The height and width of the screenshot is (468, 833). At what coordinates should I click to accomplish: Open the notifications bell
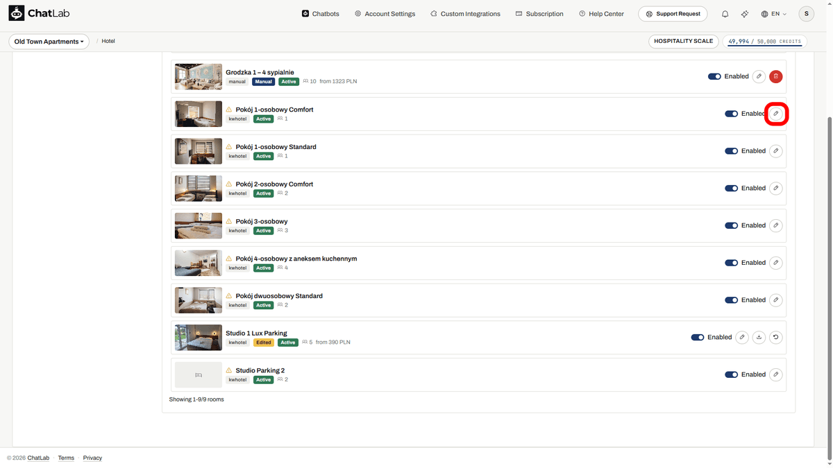point(725,14)
